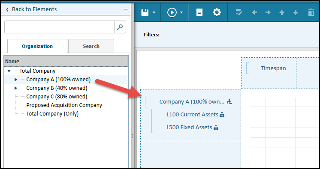The image size is (320, 169).
Task: Click the move right arrow icon
Action: click(268, 13)
